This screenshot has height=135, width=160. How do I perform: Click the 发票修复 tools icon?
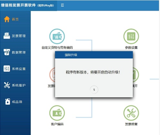[x=131, y=113]
